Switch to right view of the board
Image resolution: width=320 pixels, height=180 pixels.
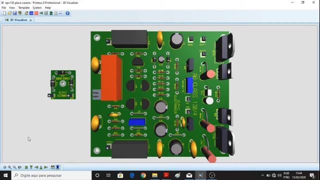[46, 167]
